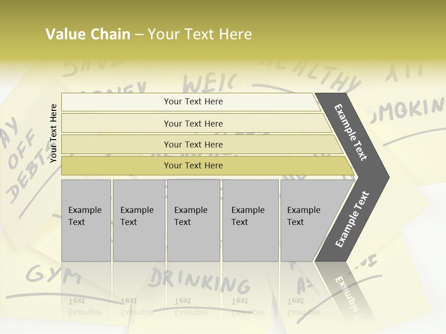This screenshot has height=334, width=446.
Task: Click the handwritten "DRINKING" background word
Action: coord(199,281)
